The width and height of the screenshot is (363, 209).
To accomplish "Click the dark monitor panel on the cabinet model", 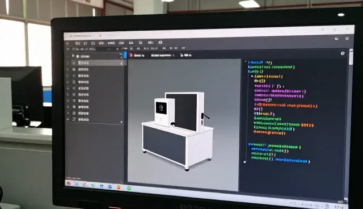I will pyautogui.click(x=184, y=112).
